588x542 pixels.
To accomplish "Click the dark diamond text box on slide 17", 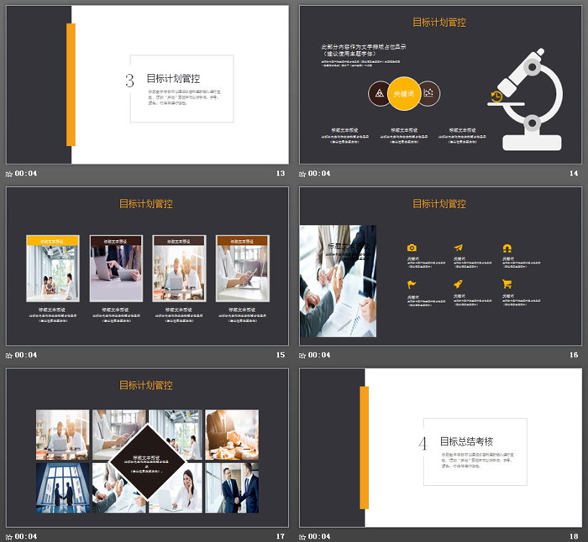I will point(147,461).
